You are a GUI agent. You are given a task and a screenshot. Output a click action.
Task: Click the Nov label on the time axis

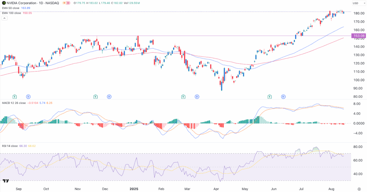[x=77, y=189]
